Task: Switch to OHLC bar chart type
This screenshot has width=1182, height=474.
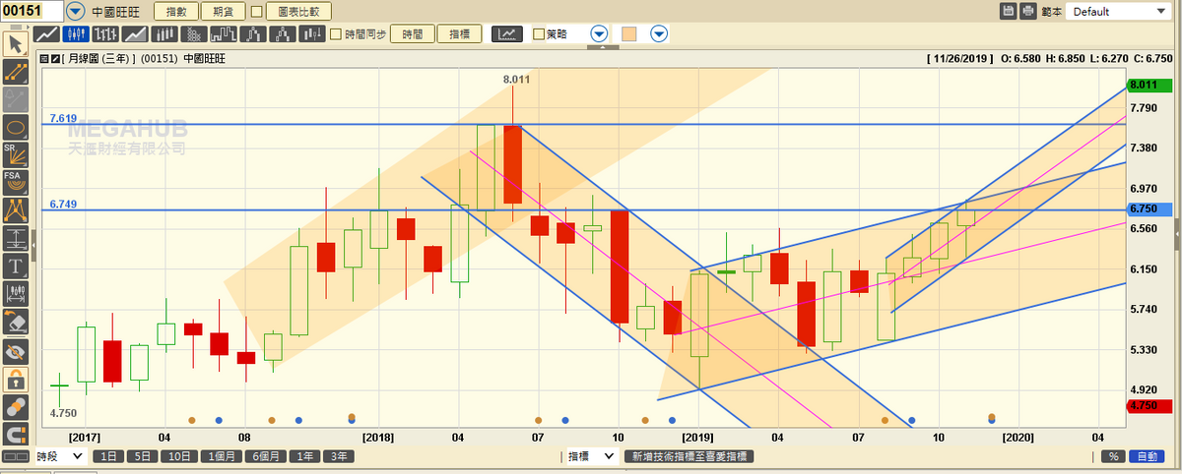Action: pos(105,33)
